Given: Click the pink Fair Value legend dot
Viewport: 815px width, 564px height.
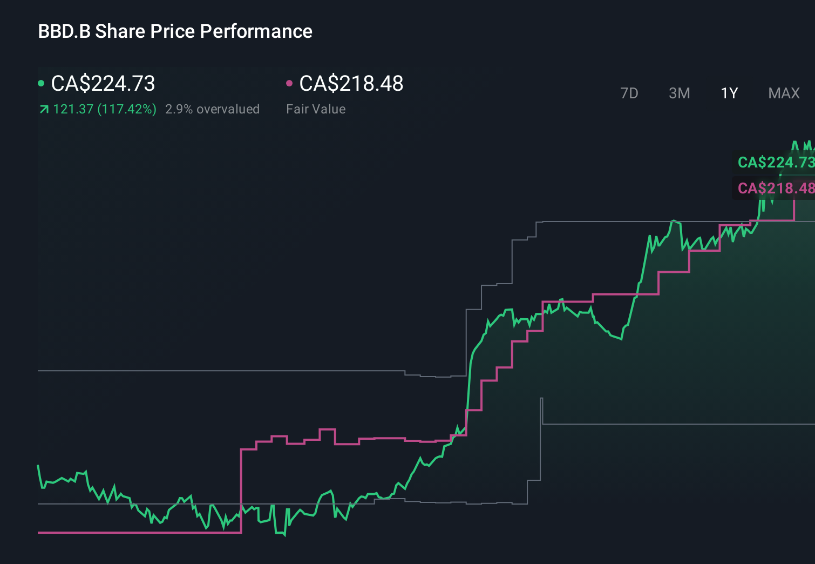Looking at the screenshot, I should 289,83.
